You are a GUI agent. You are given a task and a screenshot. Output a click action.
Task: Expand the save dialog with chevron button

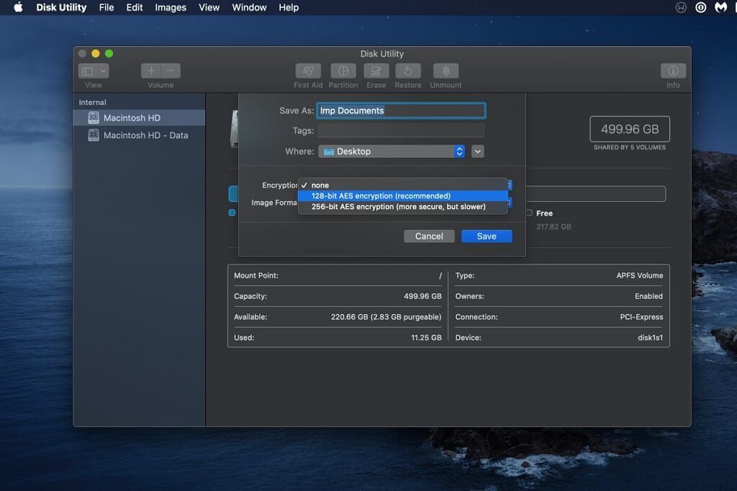(478, 151)
